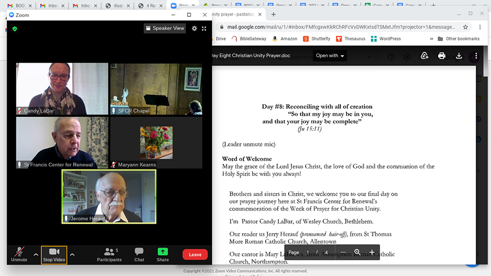Screen dimensions: 491x276
Task: Bookmark this page with star icon
Action: point(465,27)
